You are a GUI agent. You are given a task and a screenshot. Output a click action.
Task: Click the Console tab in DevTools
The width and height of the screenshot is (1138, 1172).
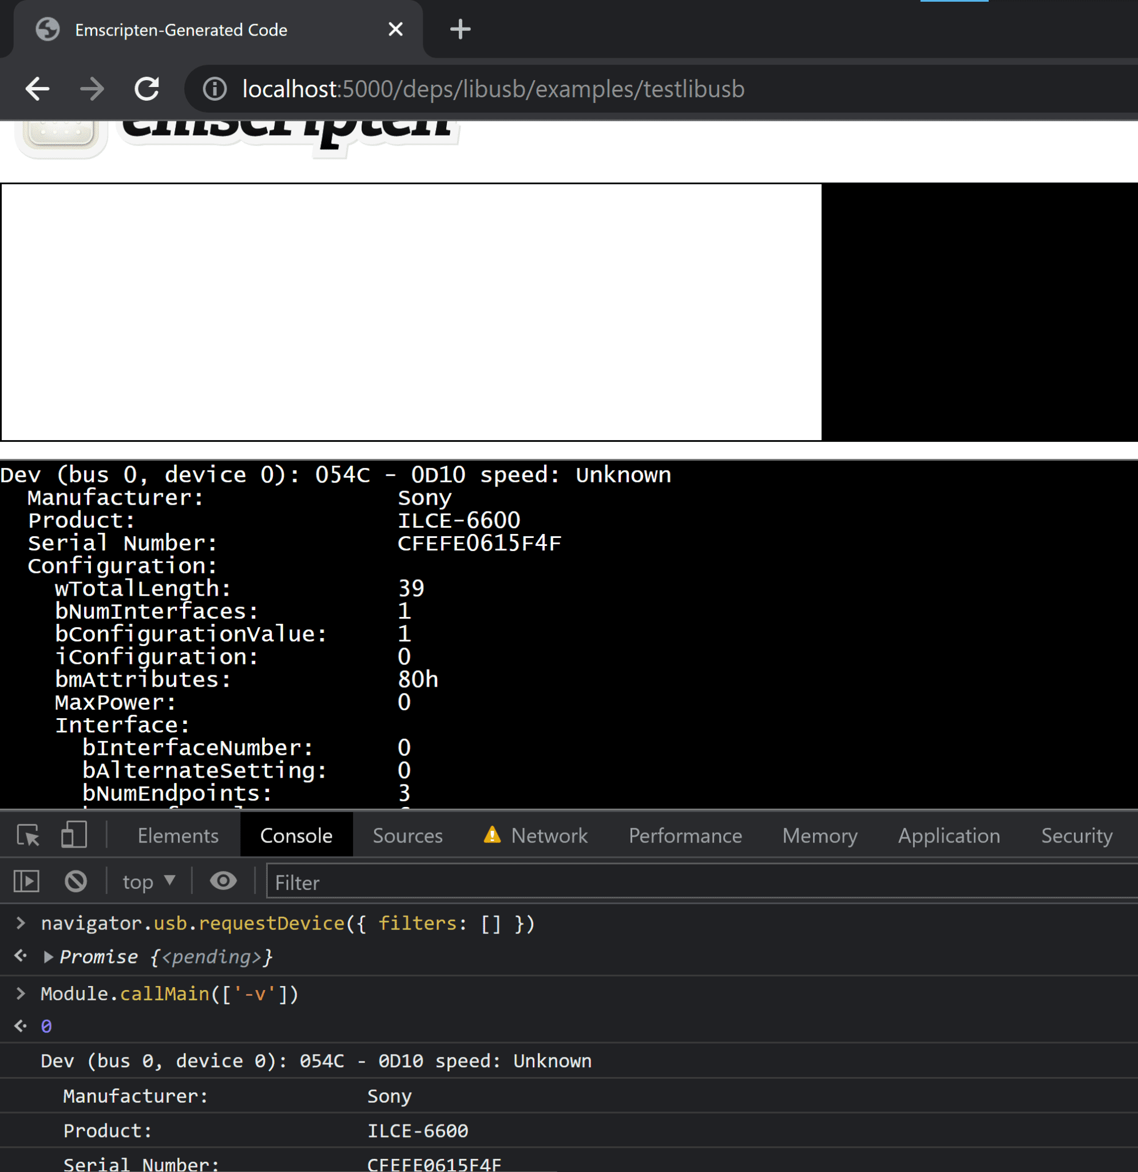[x=296, y=834]
